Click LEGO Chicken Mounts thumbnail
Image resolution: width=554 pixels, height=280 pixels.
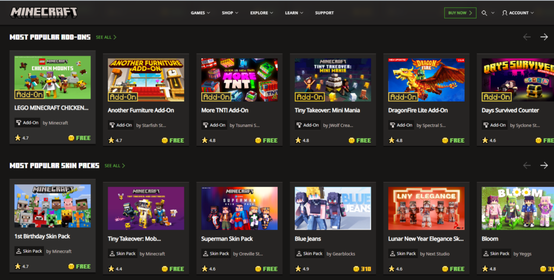coord(52,77)
